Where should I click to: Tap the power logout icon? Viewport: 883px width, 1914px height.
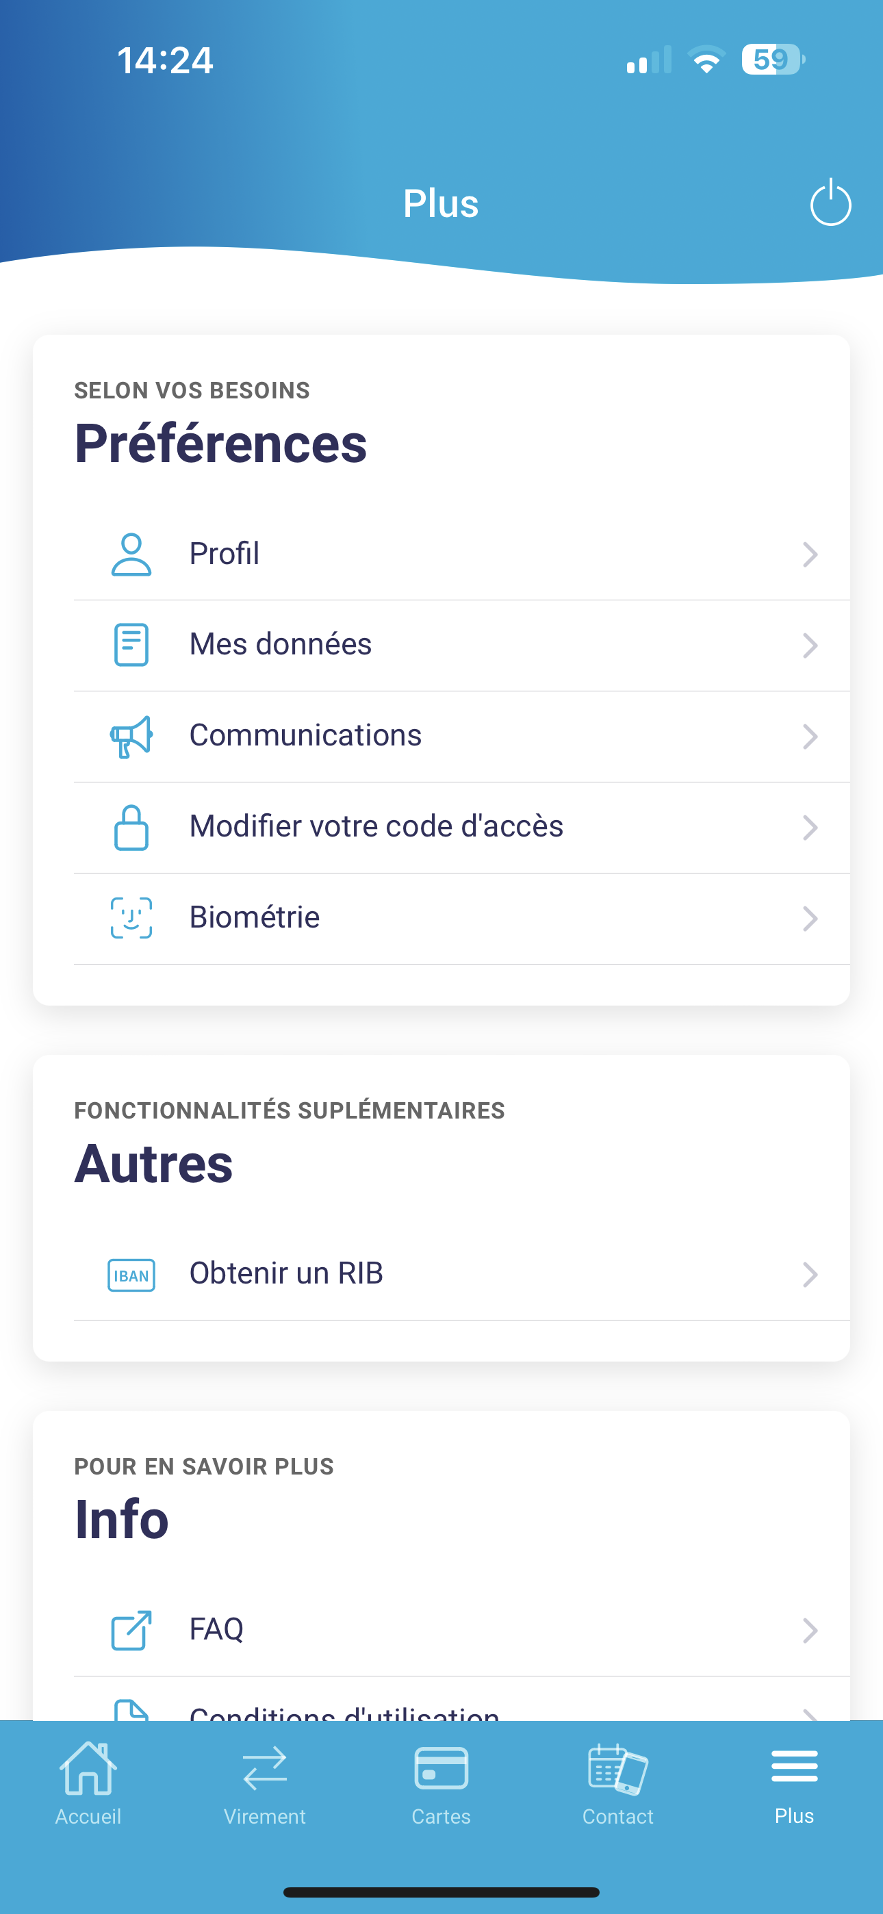[x=830, y=202]
